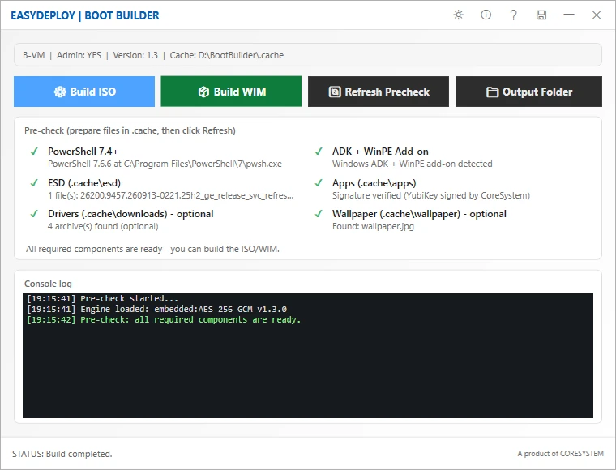The height and width of the screenshot is (470, 616).
Task: Click the green check beside Apps (.cache\apps)
Action: coord(319,182)
